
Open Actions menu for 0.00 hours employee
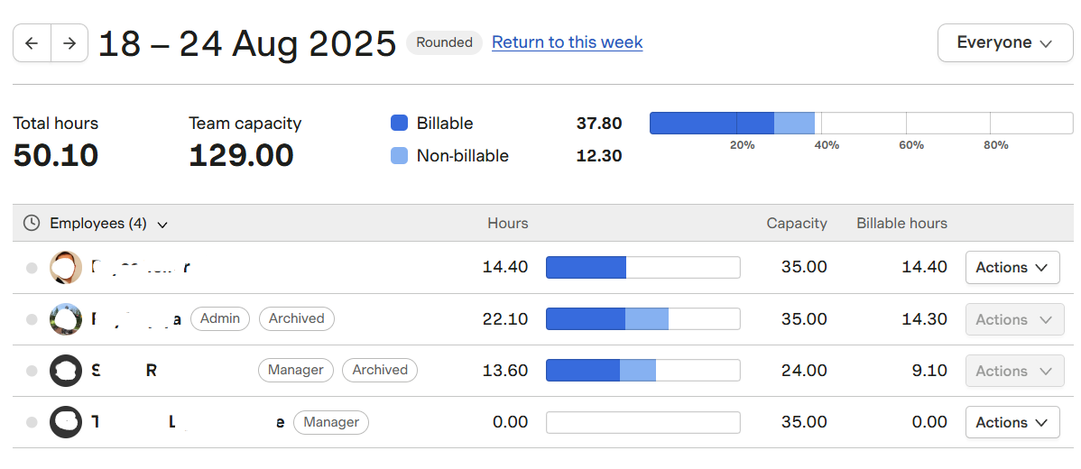pos(1012,422)
